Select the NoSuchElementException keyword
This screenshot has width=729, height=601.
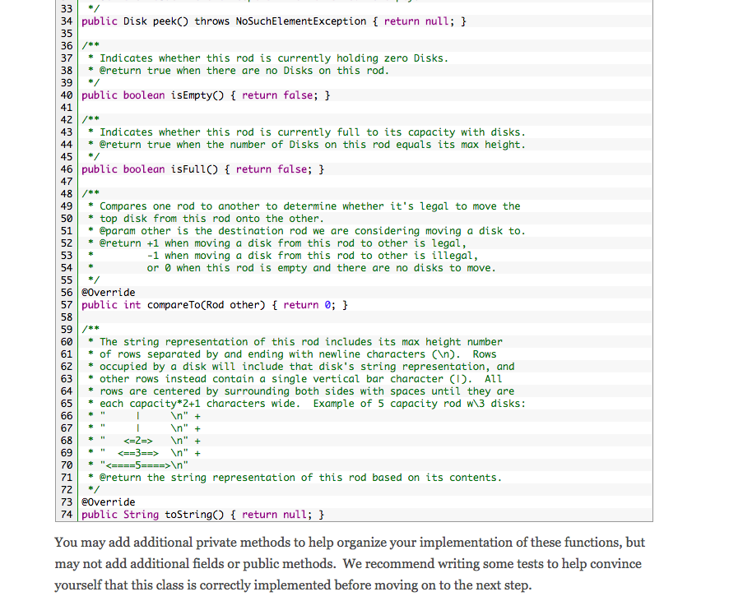[297, 21]
